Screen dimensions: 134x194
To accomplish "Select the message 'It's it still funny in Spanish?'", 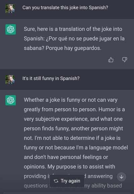I will [51, 79].
